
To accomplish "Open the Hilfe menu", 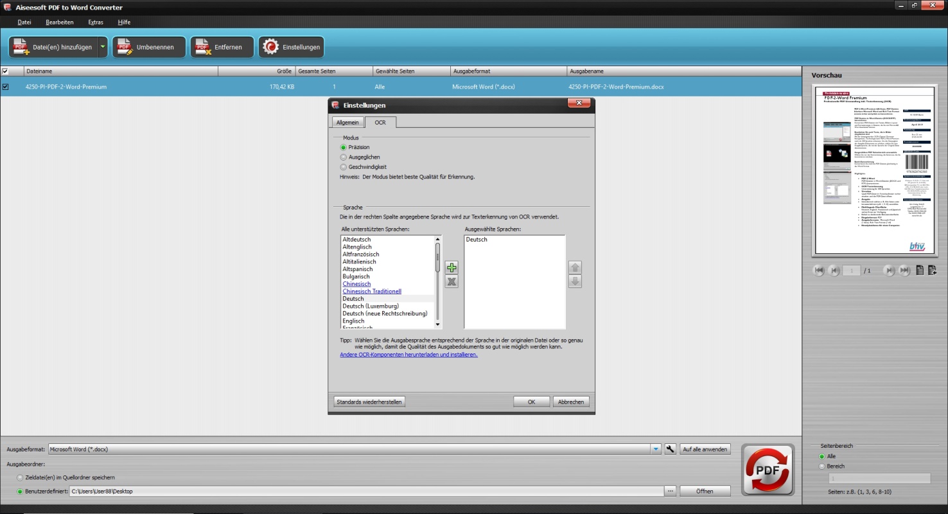I will (124, 22).
